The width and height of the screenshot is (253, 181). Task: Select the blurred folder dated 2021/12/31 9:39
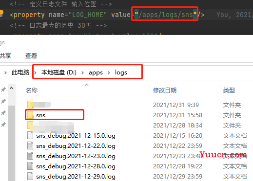pos(39,105)
